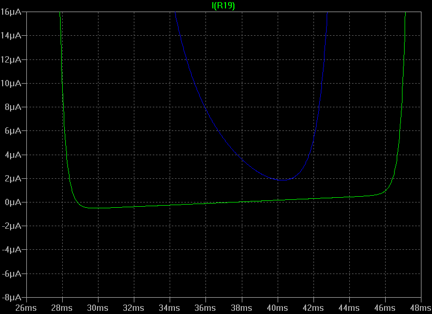Click the 0µA axis label
Image resolution: width=432 pixels, height=314 pixels.
13,202
